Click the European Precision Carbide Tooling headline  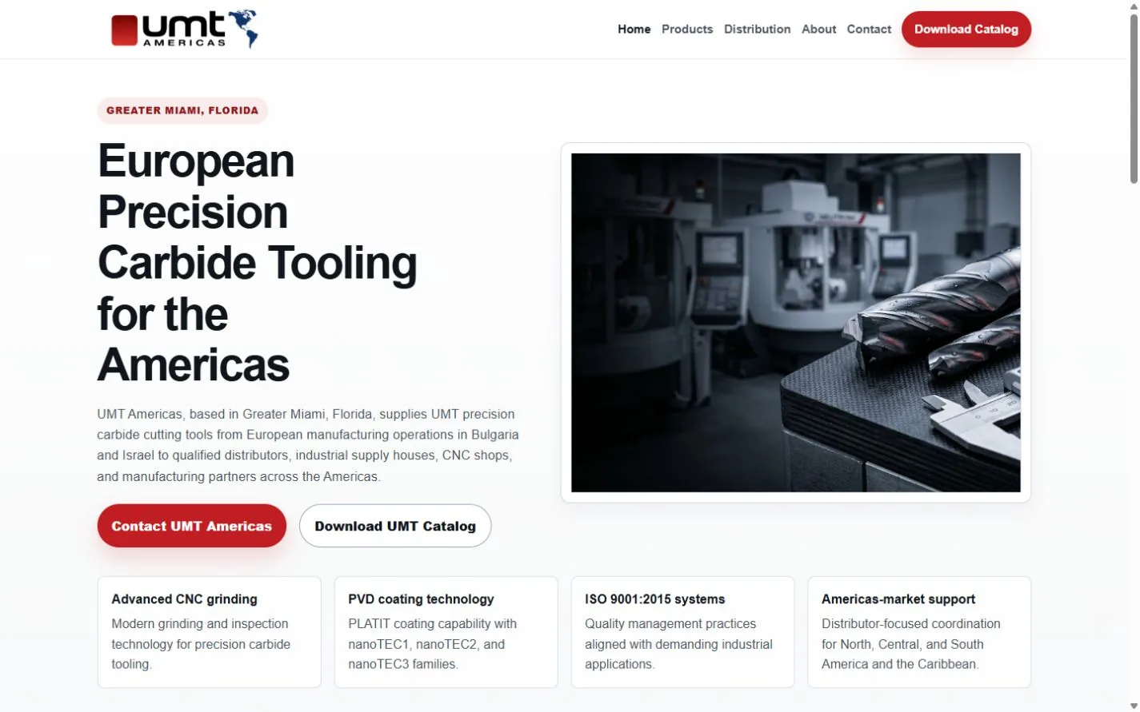coord(257,262)
